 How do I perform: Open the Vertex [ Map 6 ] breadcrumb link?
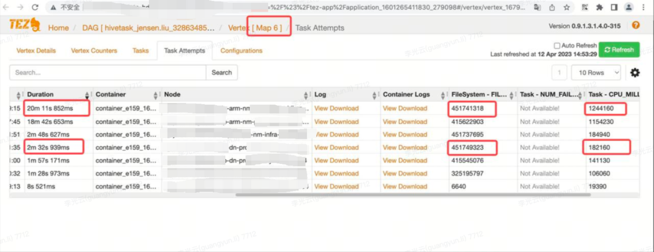pyautogui.click(x=255, y=28)
